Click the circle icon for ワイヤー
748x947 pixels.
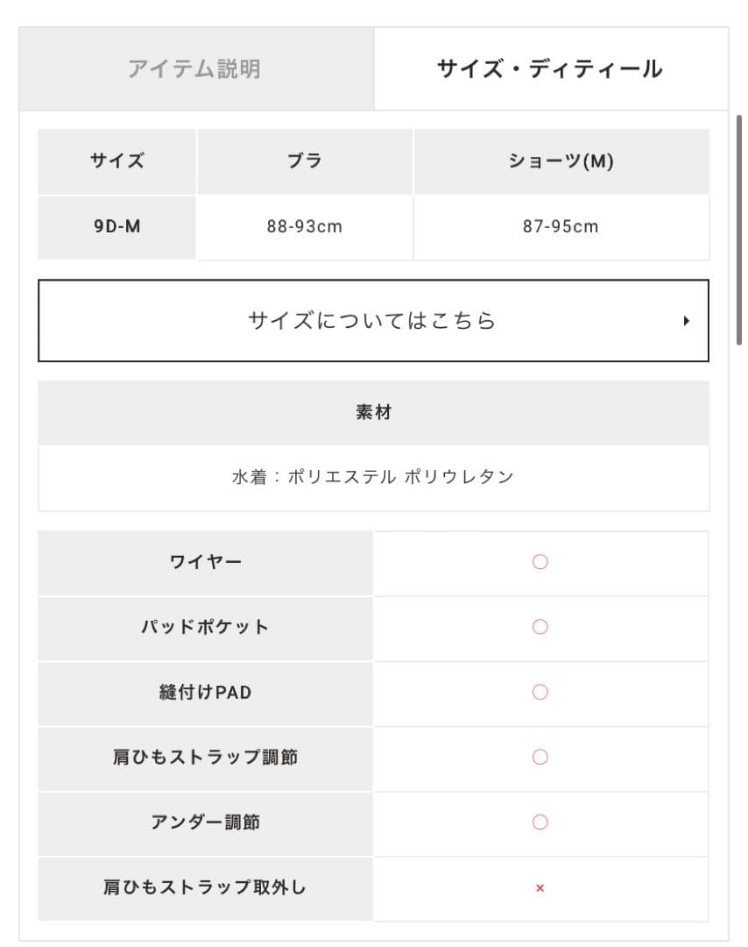[540, 562]
